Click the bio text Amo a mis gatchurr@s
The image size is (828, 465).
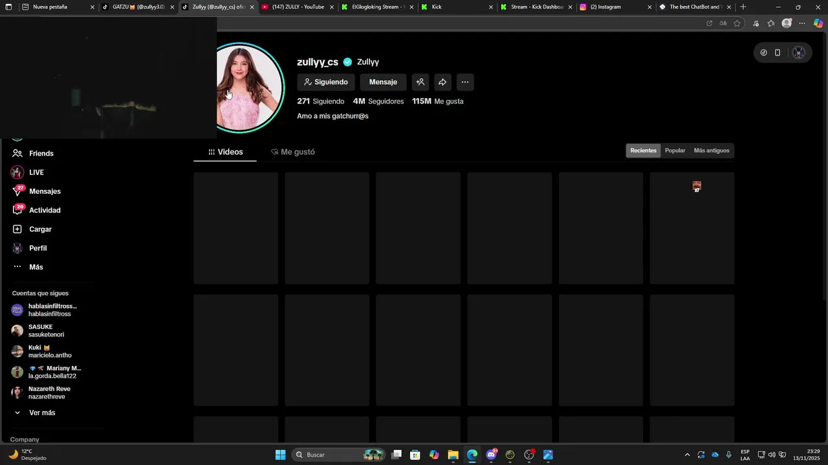tap(332, 116)
